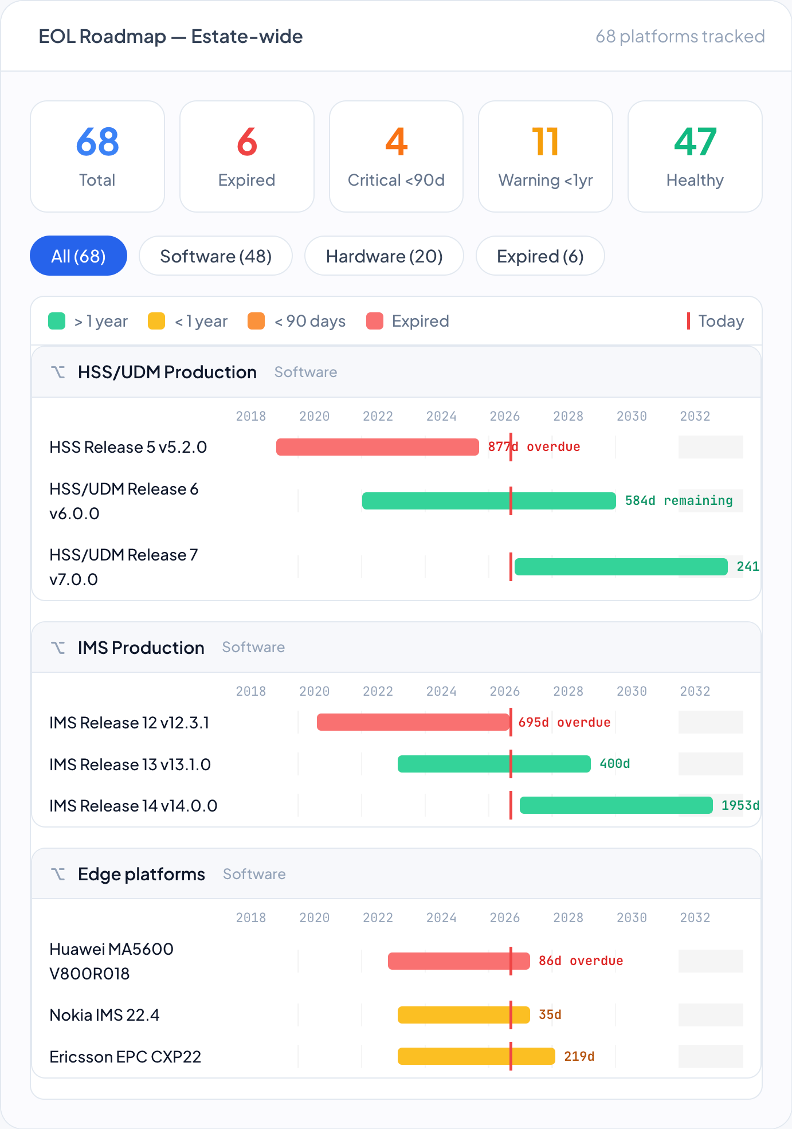Select the Ericsson EPC CXP22 yellow timeline bar
Viewport: 792px width, 1129px height.
(476, 1056)
